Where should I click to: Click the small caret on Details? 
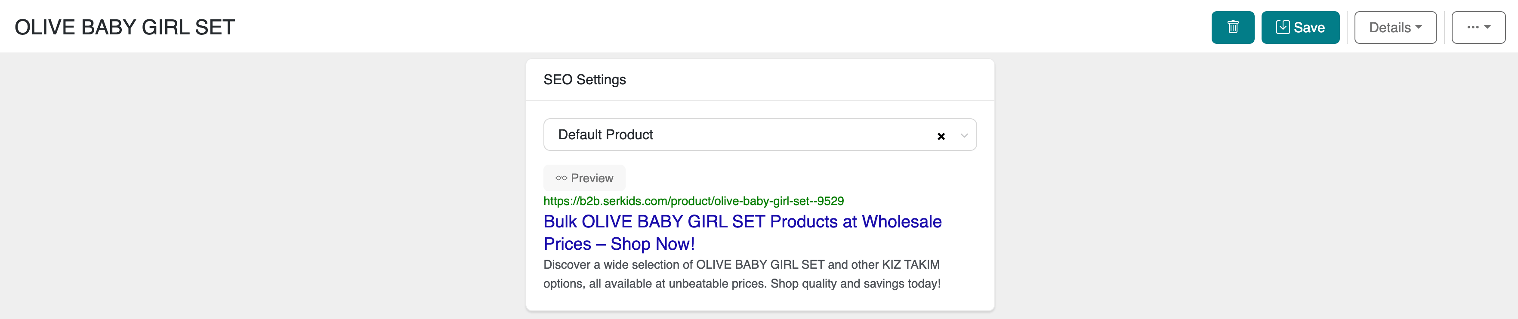(x=1419, y=27)
